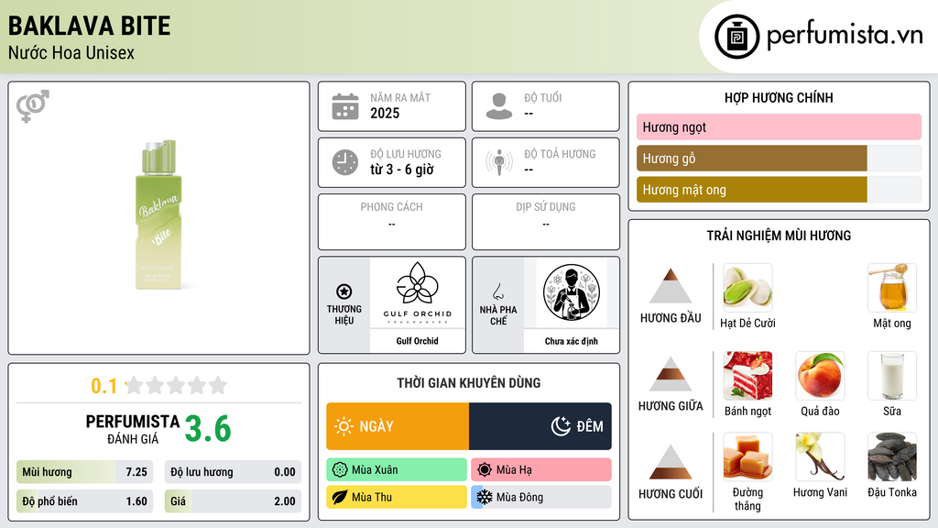The image size is (938, 528).
Task: Select the Mùa Đông season bar
Action: click(x=541, y=497)
